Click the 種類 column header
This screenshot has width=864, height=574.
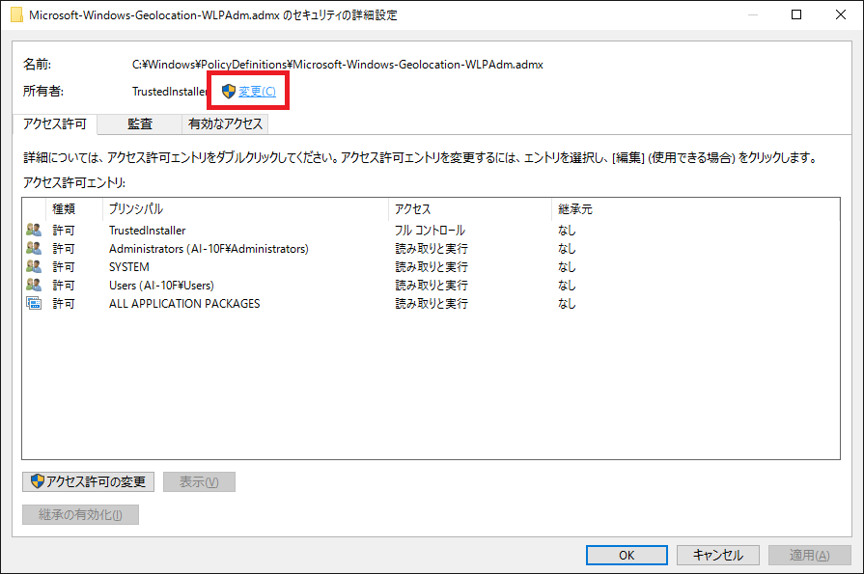[64, 209]
